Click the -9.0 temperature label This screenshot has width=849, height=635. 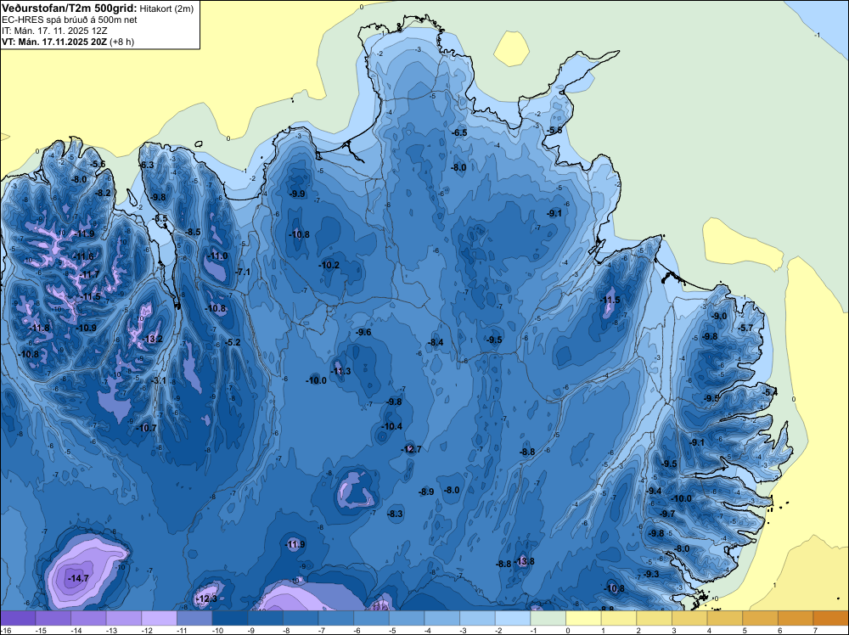tap(720, 317)
